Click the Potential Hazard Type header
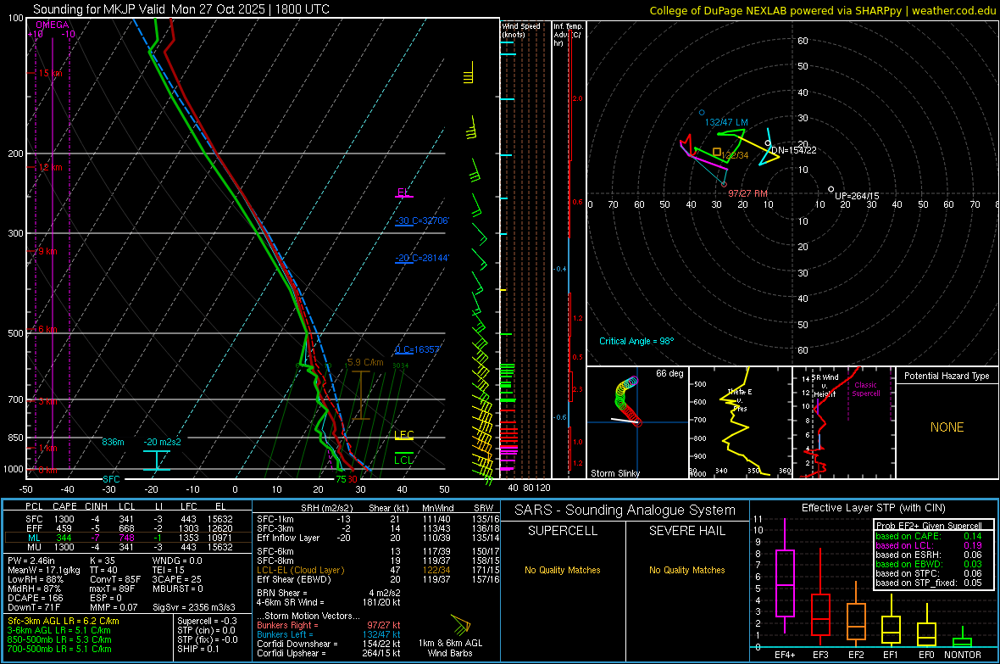The width and height of the screenshot is (1000, 664). (947, 376)
